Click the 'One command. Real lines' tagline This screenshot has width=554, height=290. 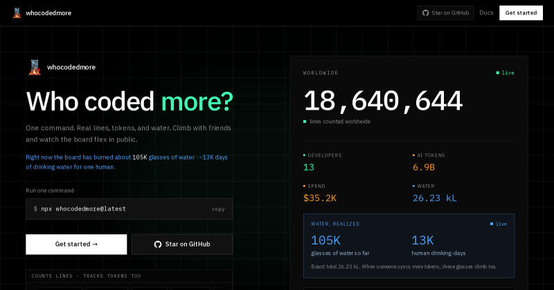click(128, 133)
